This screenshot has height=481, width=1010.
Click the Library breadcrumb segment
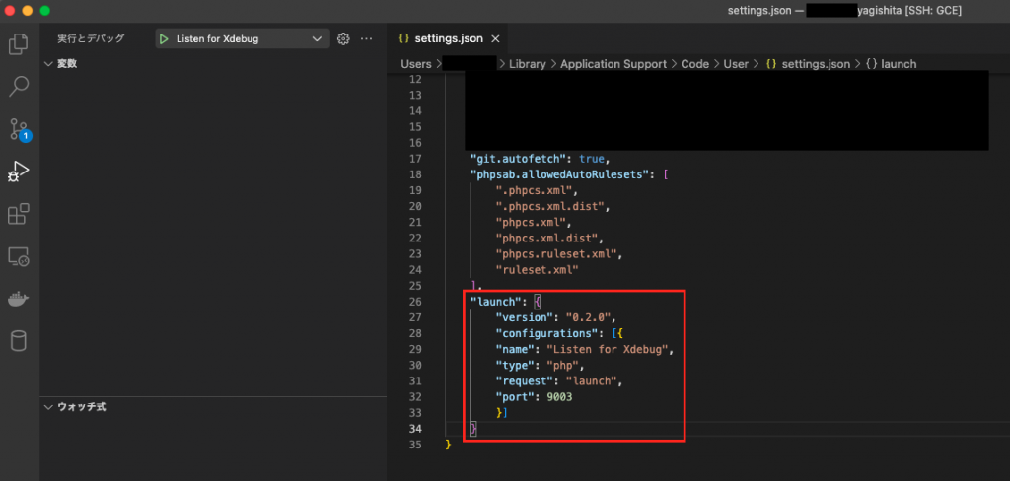529,63
